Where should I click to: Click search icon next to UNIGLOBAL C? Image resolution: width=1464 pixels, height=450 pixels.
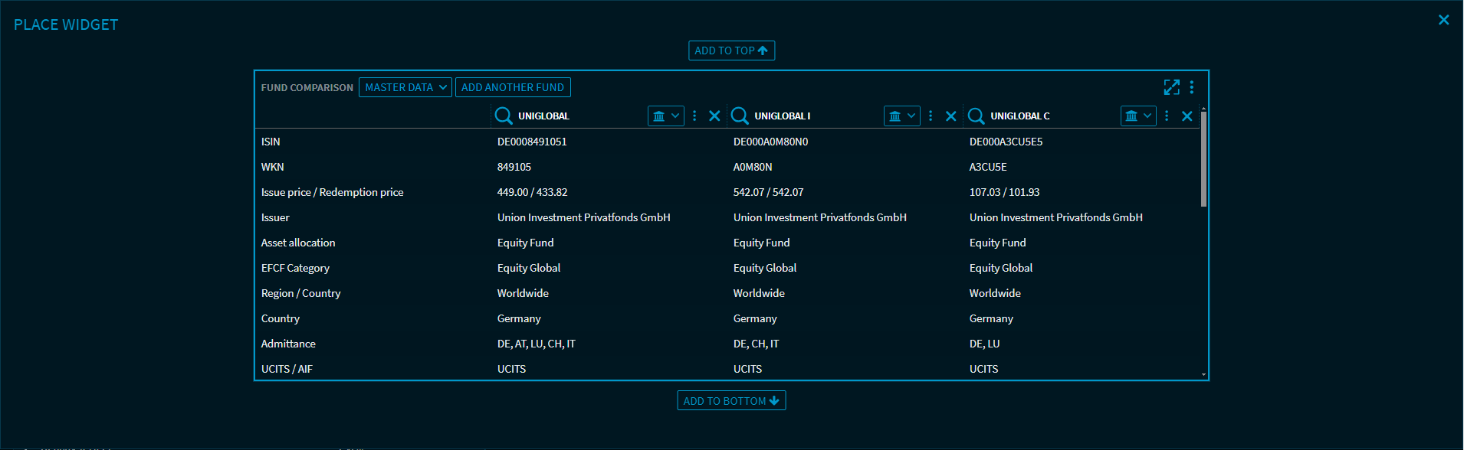[976, 116]
